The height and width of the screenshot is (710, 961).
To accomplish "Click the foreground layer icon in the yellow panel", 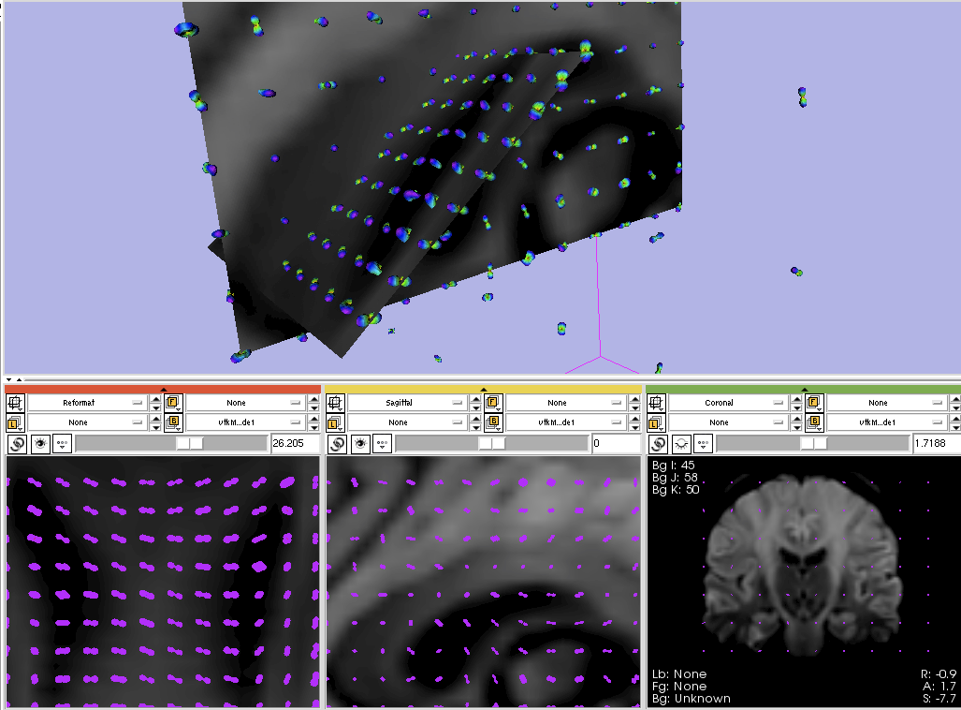I will pos(492,403).
